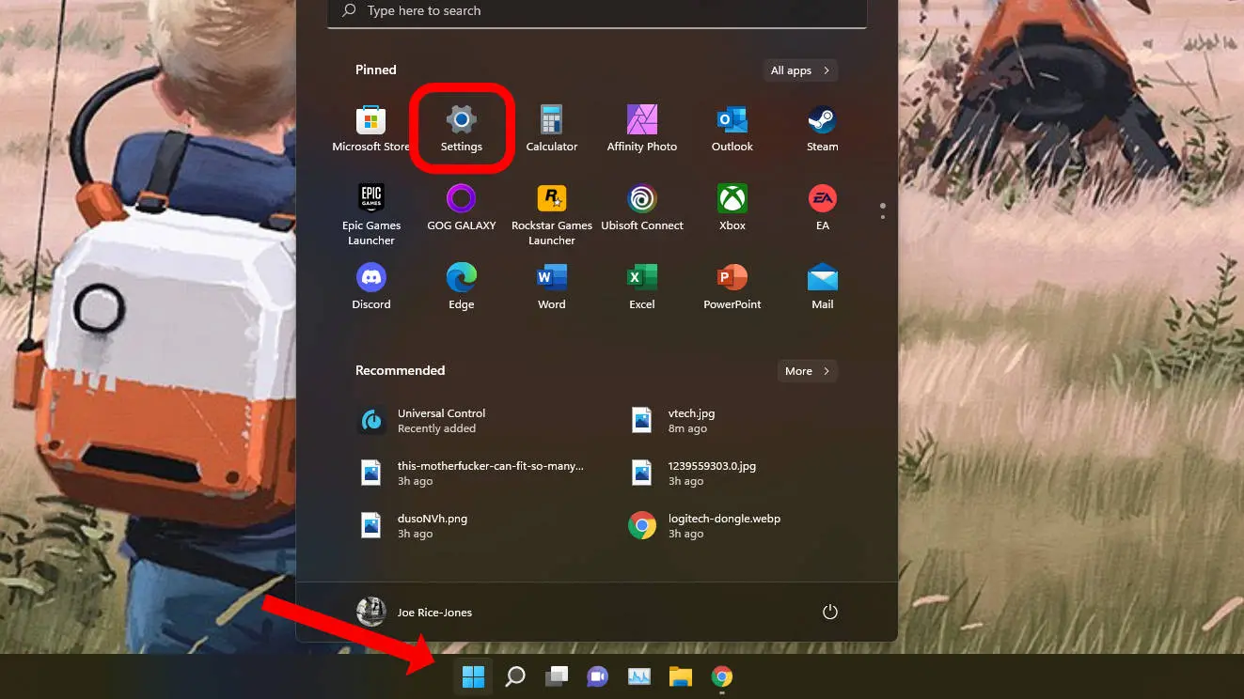Screen dimensions: 1244x699
Task: Launch PowerPoint
Action: [732, 287]
